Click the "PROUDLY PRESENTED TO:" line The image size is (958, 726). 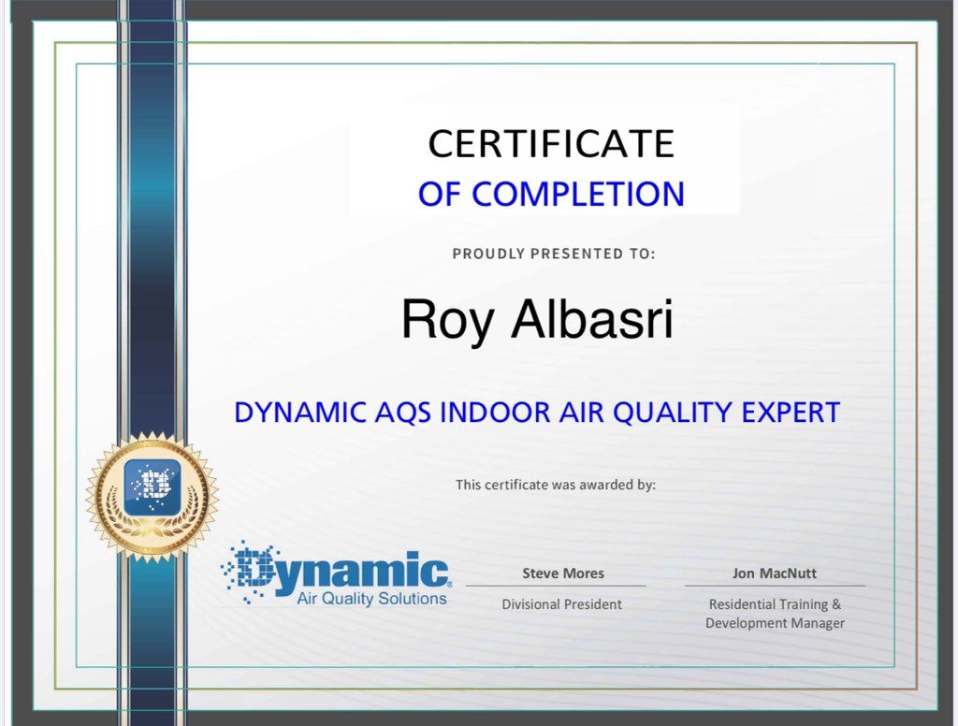[554, 254]
